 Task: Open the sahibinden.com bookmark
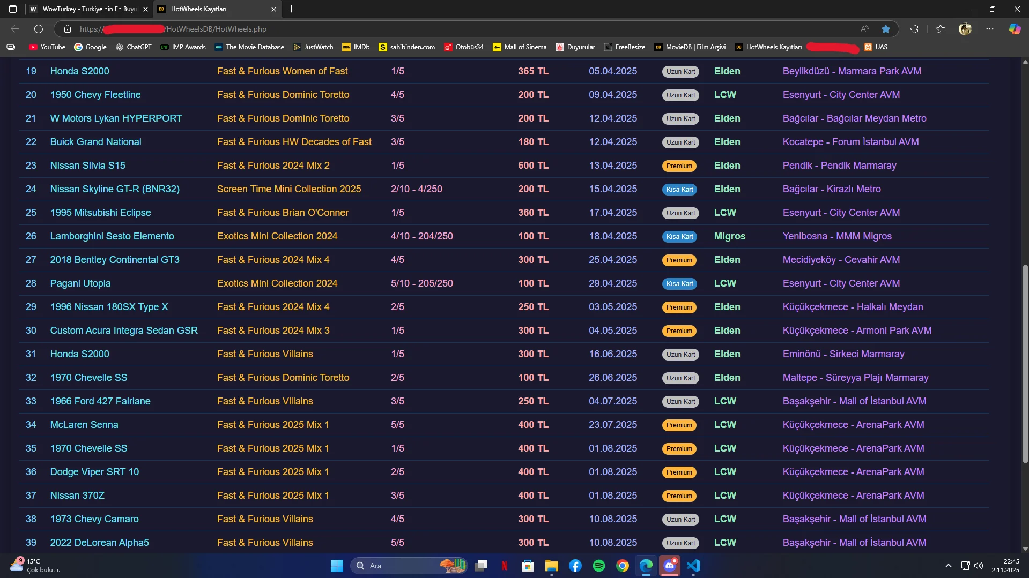click(406, 47)
